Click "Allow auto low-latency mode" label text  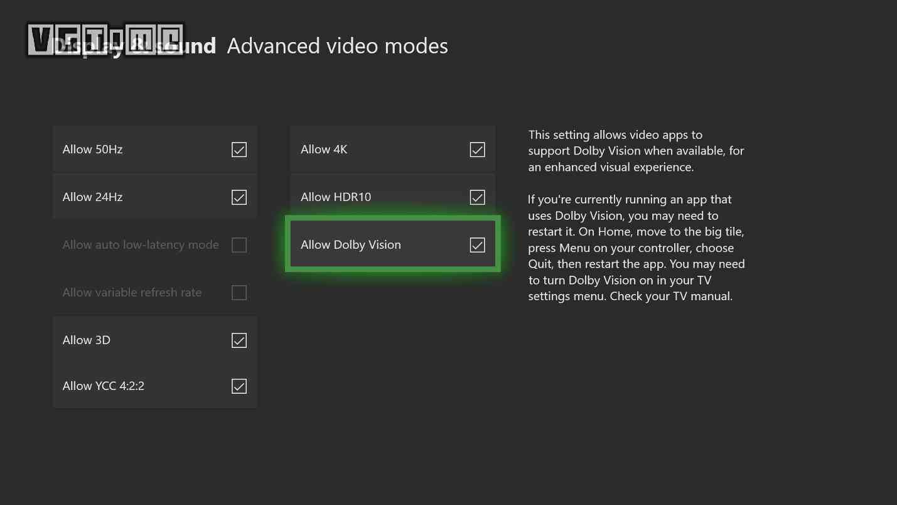coord(141,245)
